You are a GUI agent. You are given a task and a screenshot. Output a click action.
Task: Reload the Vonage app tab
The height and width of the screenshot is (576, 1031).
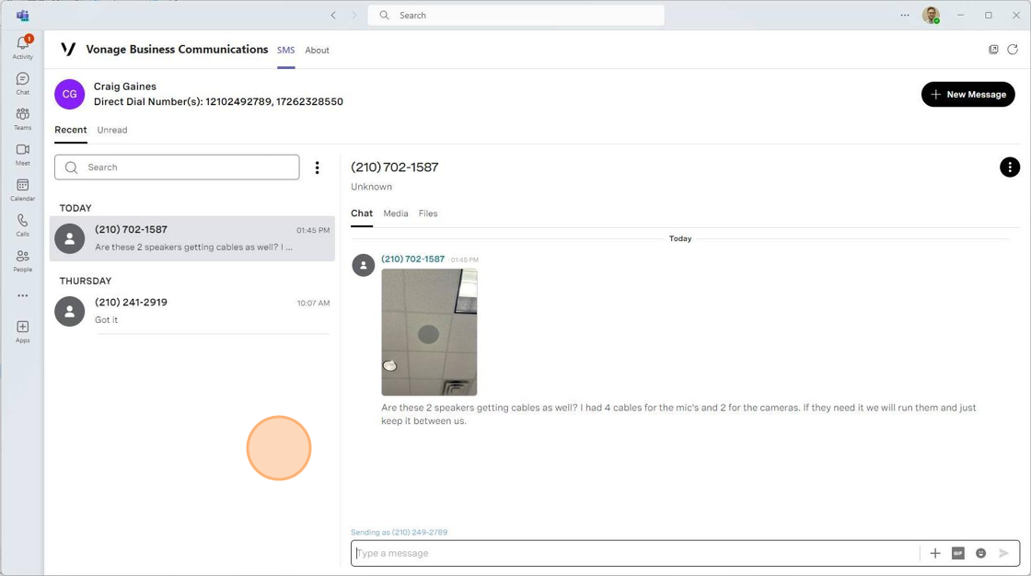[x=1013, y=50]
